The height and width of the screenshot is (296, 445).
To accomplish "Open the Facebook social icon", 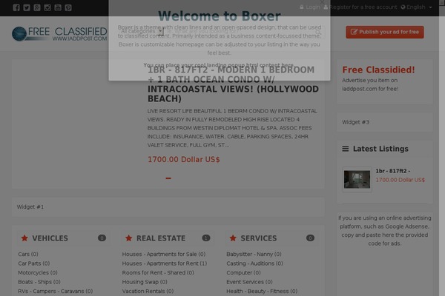I will point(16,7).
